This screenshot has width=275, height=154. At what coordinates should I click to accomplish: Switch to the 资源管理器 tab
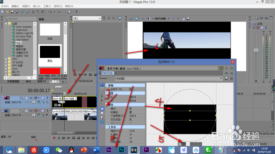coord(13,82)
